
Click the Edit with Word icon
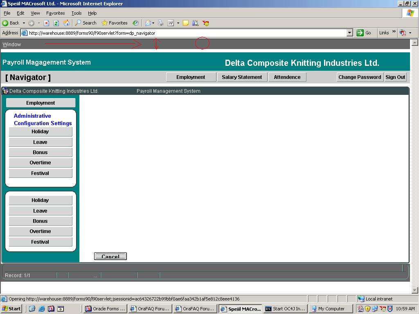tap(171, 23)
